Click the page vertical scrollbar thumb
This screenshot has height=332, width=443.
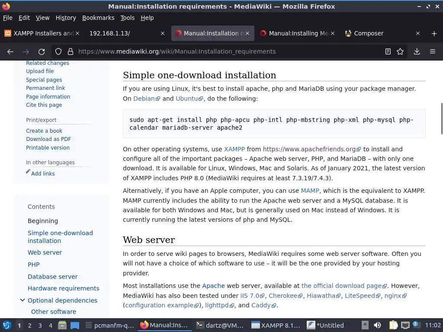442,118
